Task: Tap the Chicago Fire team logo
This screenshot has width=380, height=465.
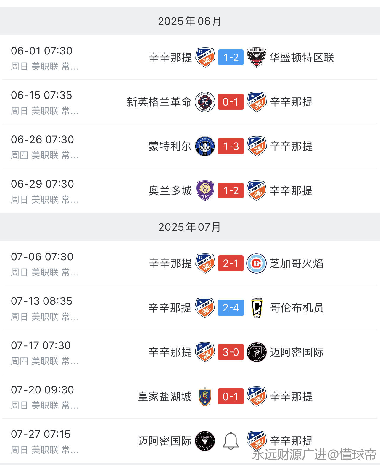Action: click(x=257, y=263)
